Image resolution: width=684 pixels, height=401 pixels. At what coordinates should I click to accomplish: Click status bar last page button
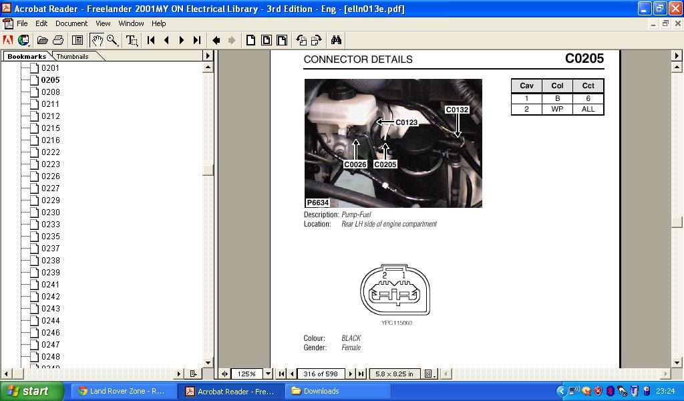coord(361,374)
